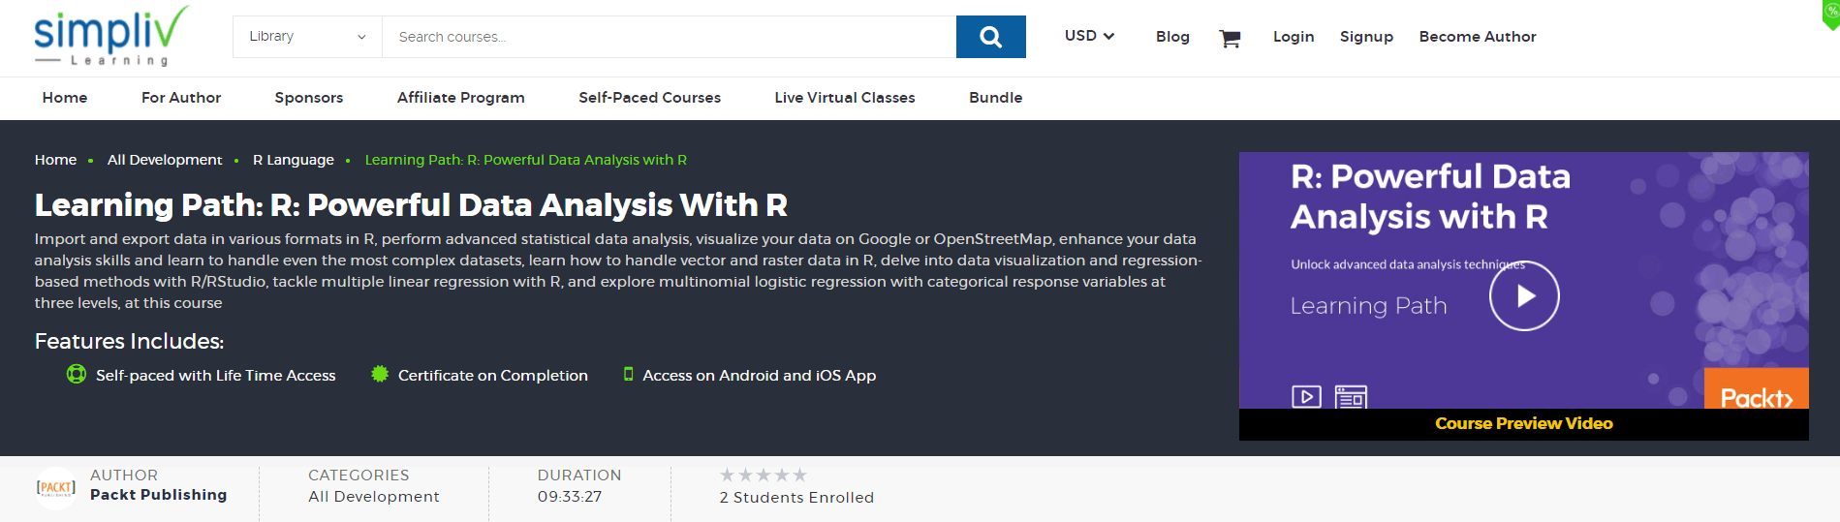This screenshot has height=522, width=1840.
Task: Select the Bundle menu item
Action: (x=995, y=98)
